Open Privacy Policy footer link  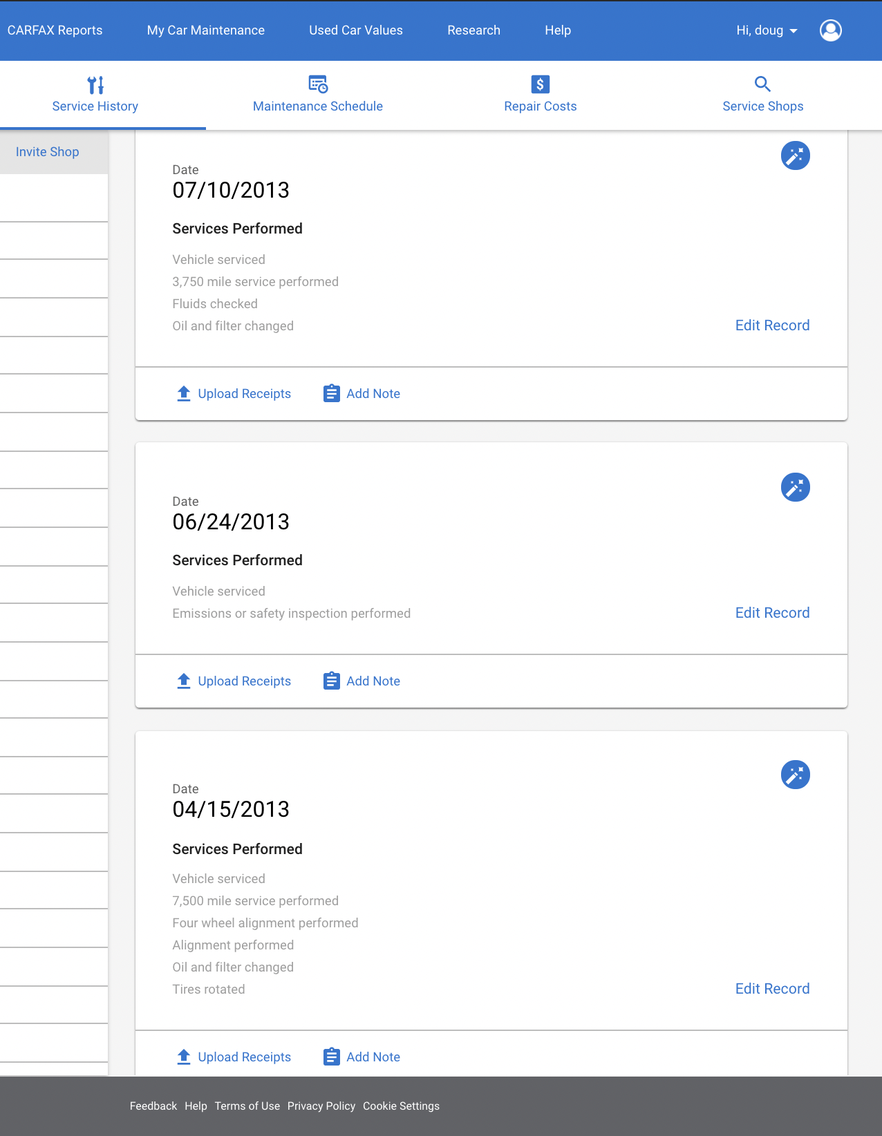coord(321,1106)
